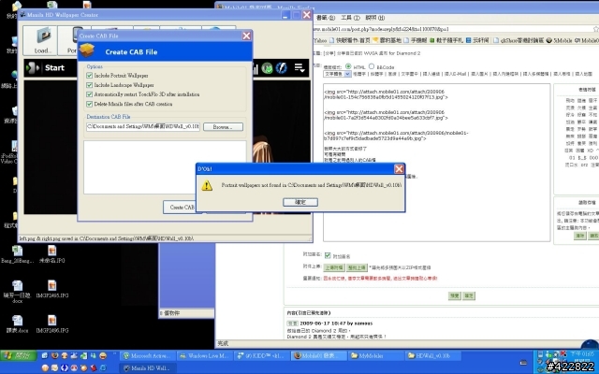Click the red K antivirus tray icon
This screenshot has width=599, height=374.
(x=562, y=354)
